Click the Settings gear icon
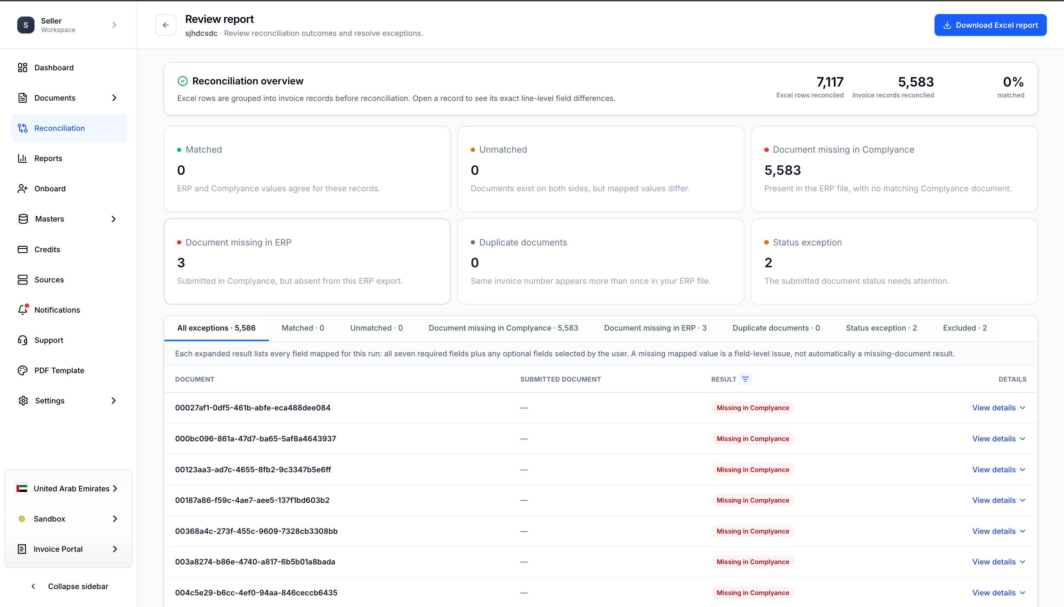Screen dimensions: 1064x607 (x=23, y=401)
